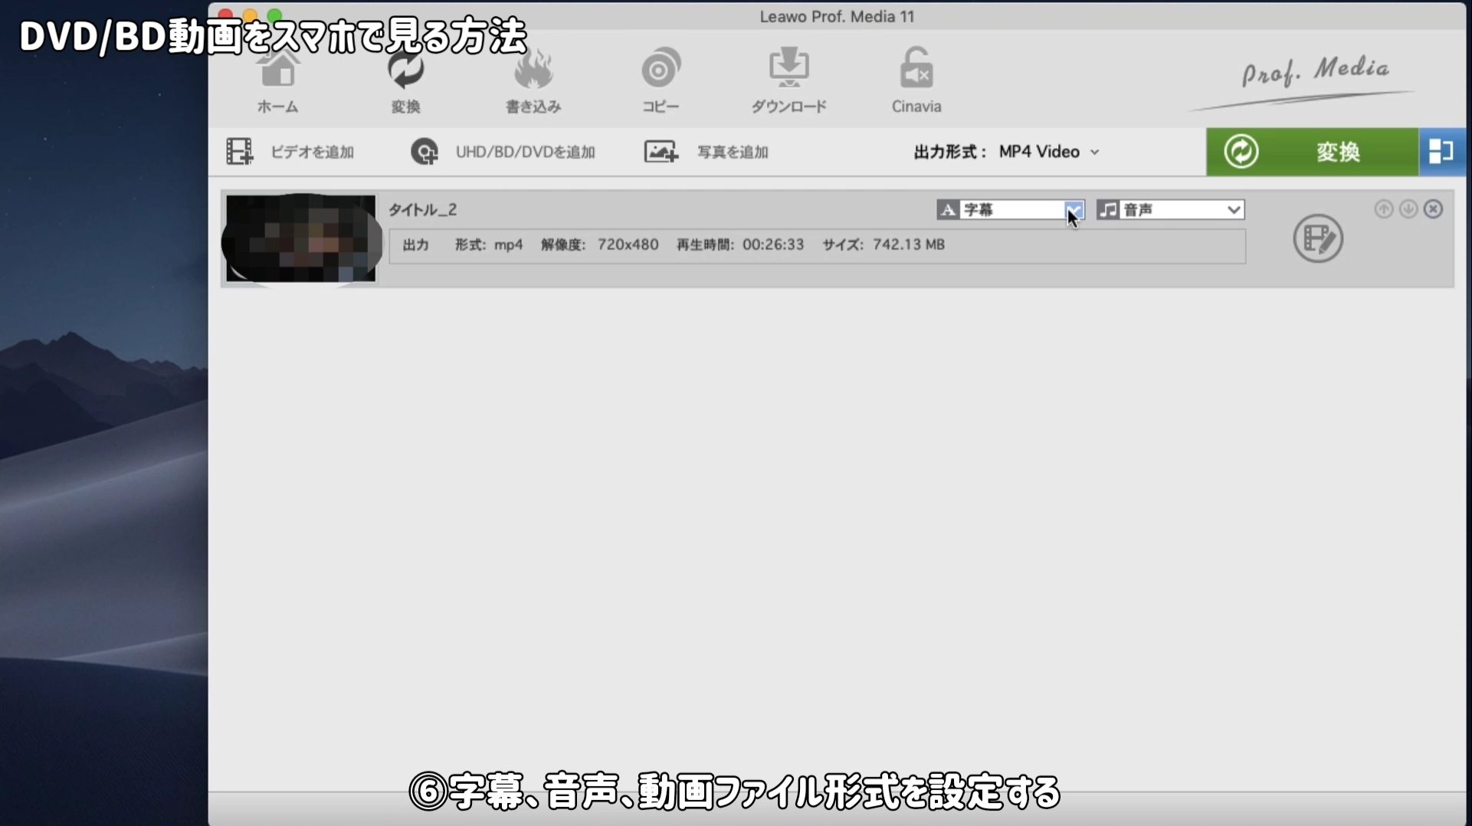Click ビデオを追加 to add video
This screenshot has width=1472, height=826.
(290, 152)
